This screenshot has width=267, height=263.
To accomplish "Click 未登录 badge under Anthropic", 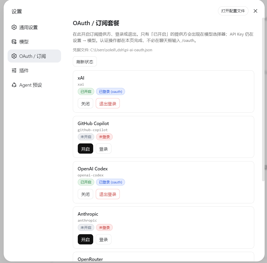I will 104,227.
